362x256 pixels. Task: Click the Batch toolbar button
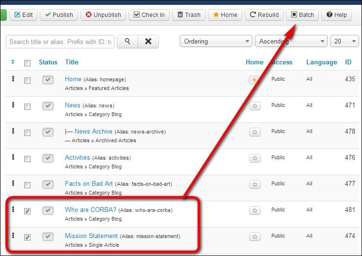[302, 15]
